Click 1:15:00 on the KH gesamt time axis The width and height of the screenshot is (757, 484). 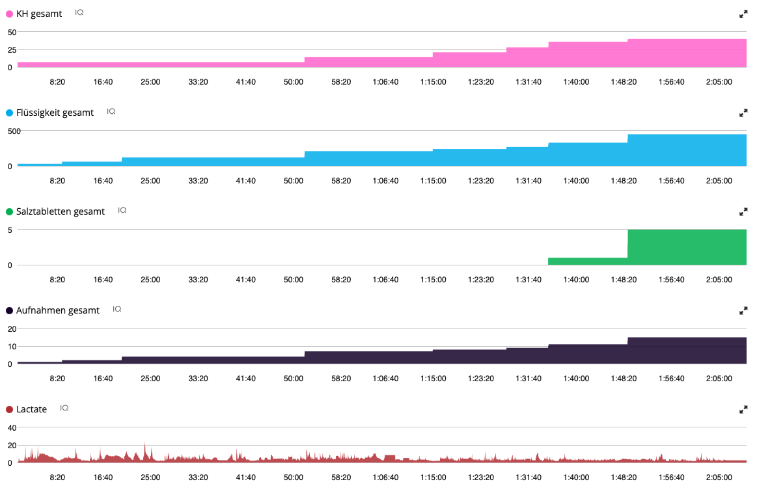[433, 82]
